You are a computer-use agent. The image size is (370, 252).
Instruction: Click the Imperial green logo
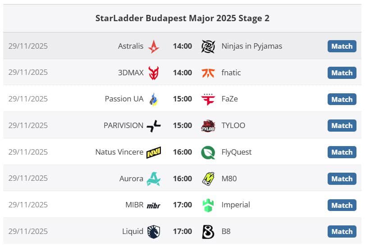208,205
